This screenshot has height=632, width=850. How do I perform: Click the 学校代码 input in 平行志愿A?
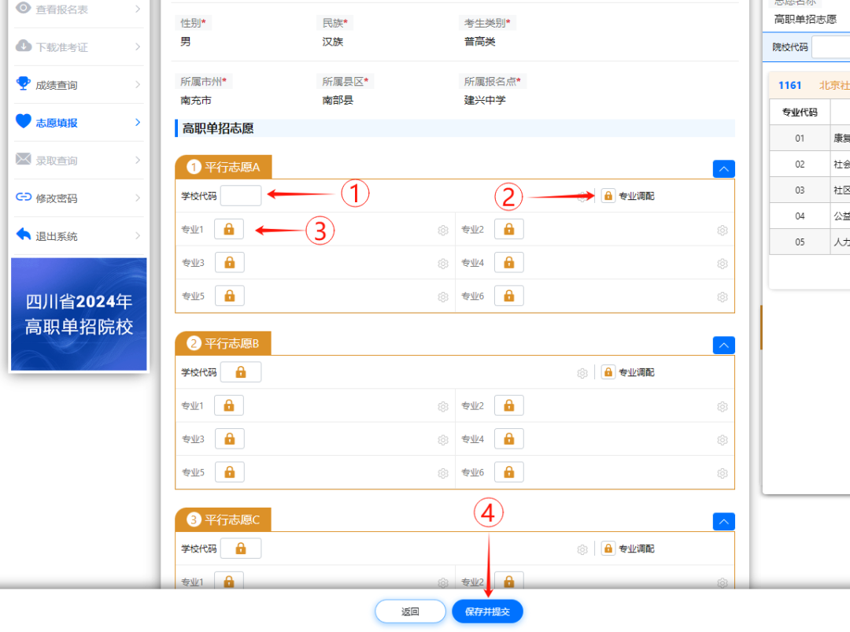[240, 196]
